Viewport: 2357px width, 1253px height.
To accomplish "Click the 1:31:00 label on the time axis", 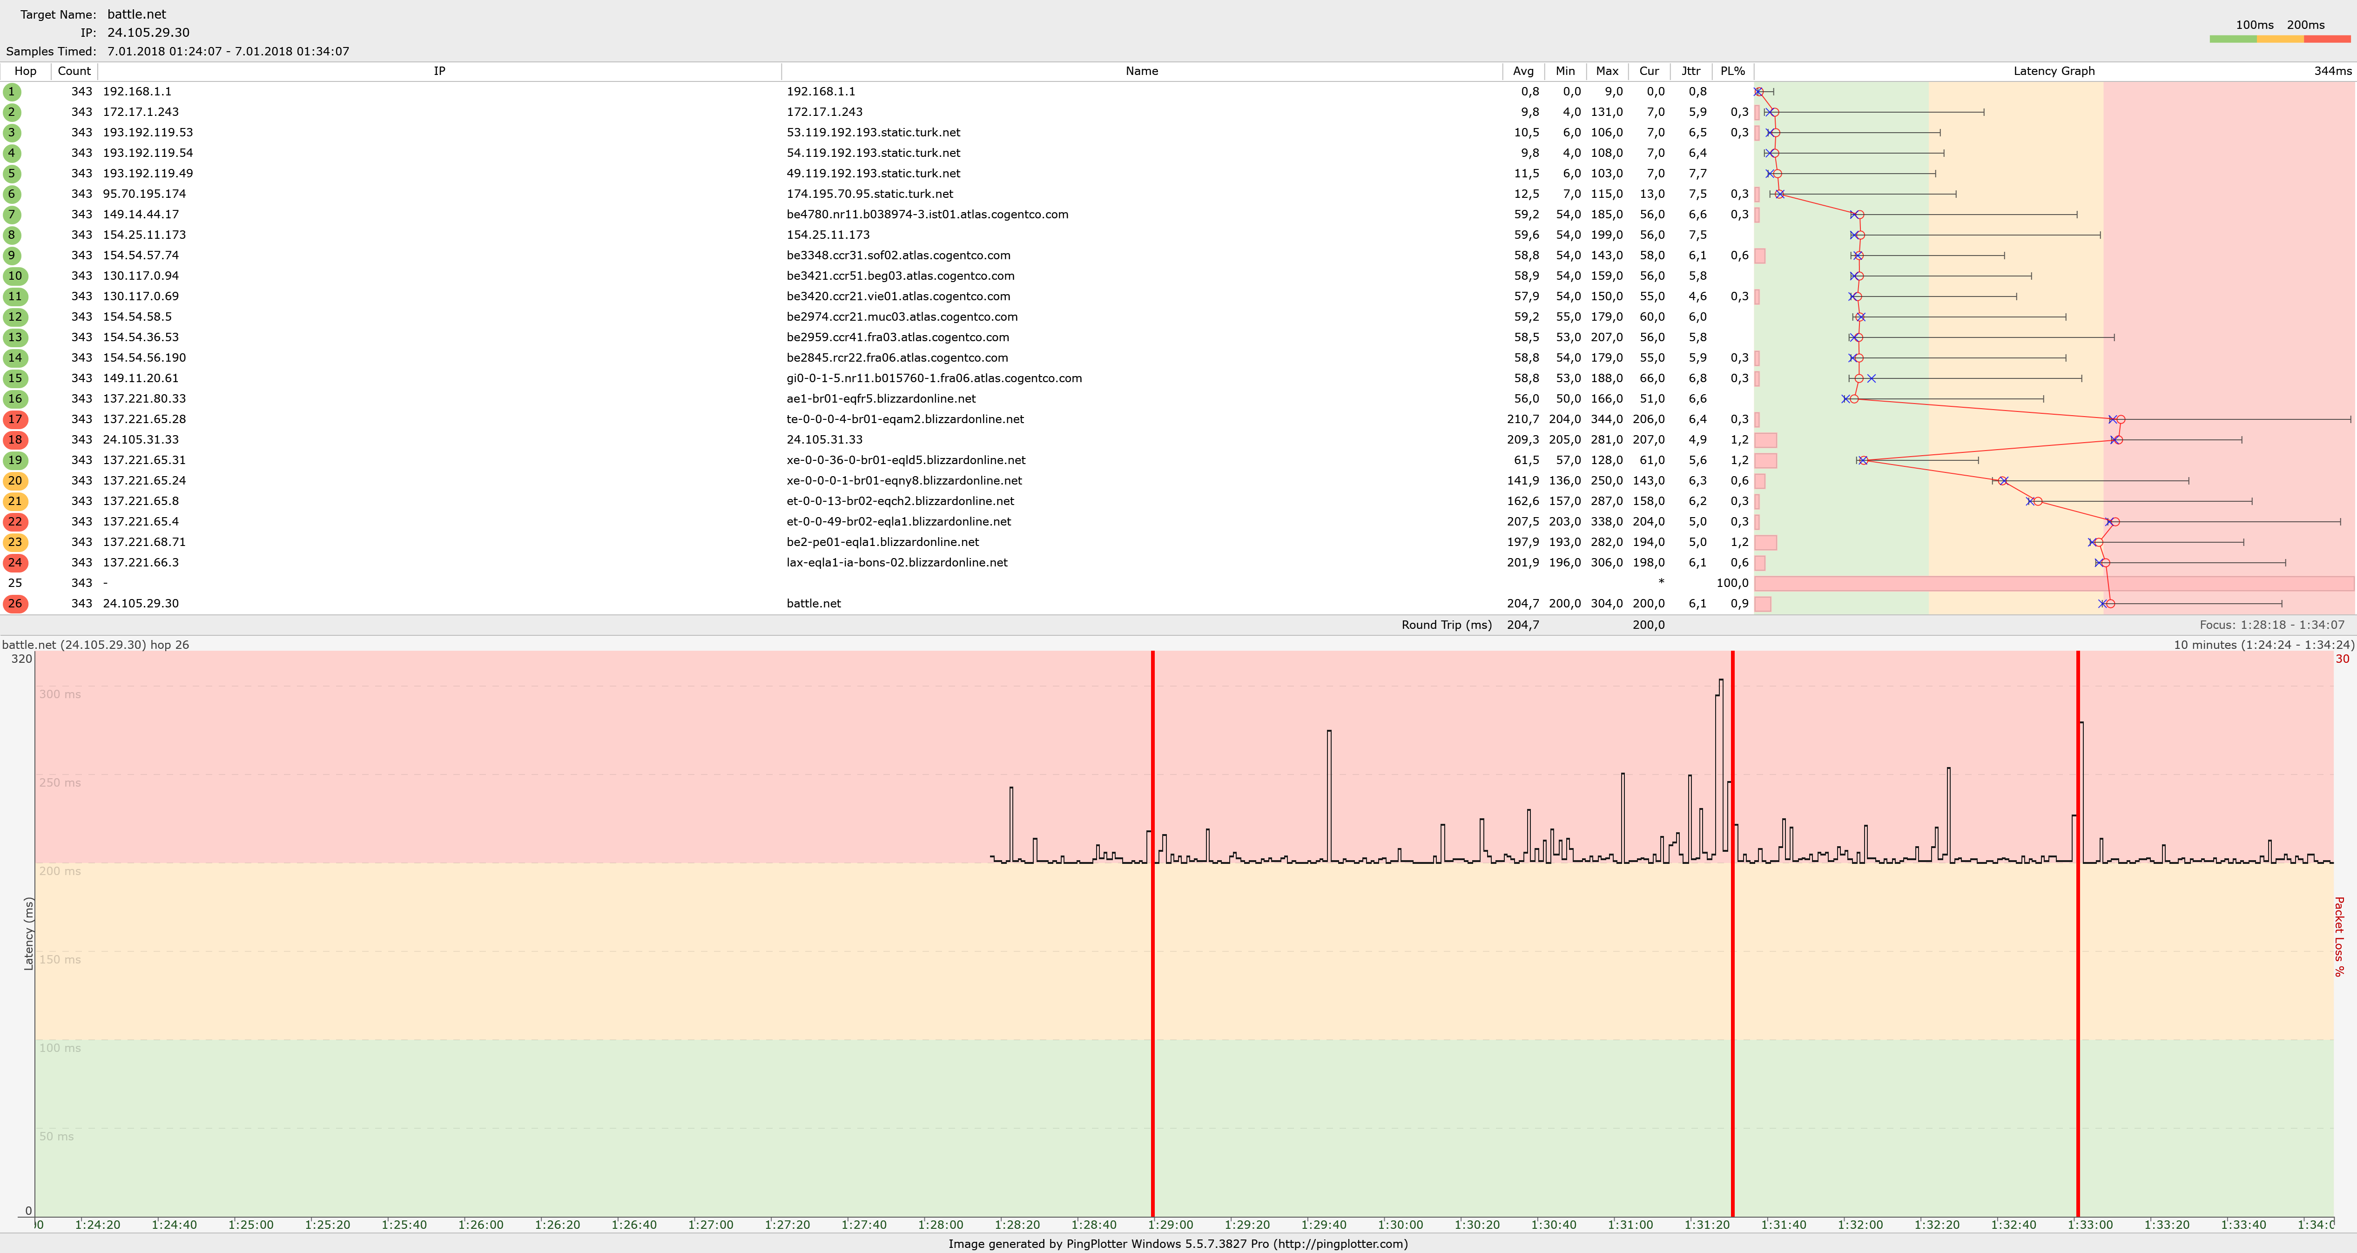I will click(x=1630, y=1225).
